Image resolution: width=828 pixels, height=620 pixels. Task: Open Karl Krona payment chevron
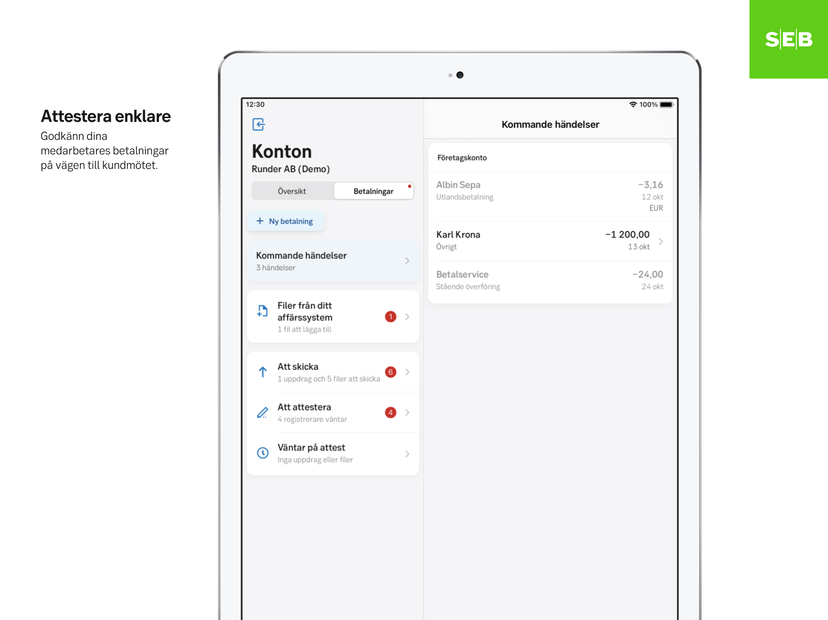[661, 241]
